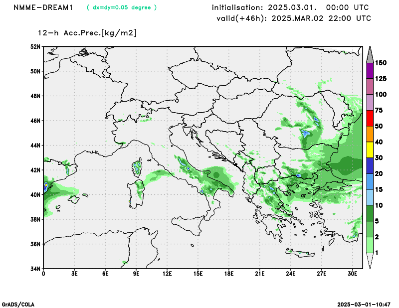Click the 6E longitude label
399x308 pixels.
coord(105,274)
